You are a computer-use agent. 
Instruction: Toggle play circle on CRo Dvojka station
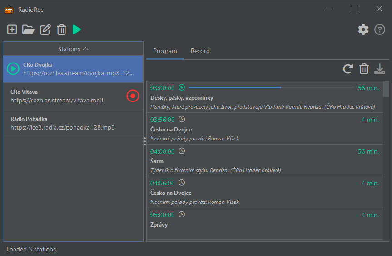click(x=13, y=68)
